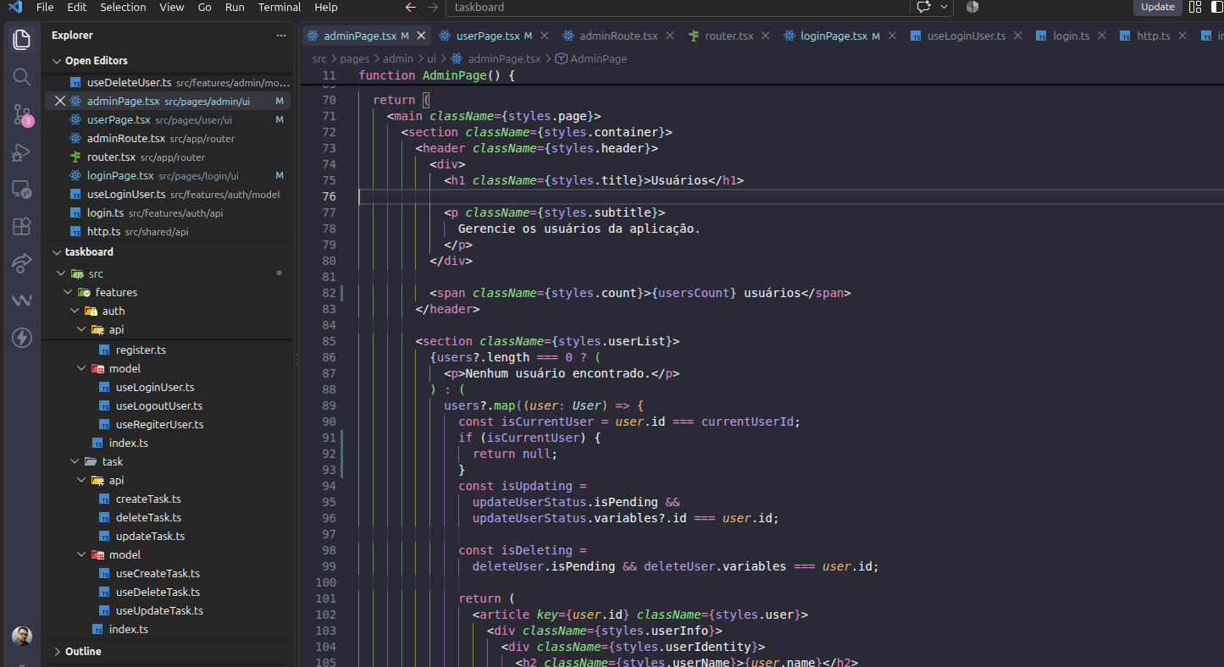Open the Search view in the activity bar
1224x667 pixels.
coord(22,77)
